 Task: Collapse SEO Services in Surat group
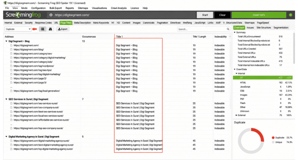pyautogui.click(x=6, y=99)
